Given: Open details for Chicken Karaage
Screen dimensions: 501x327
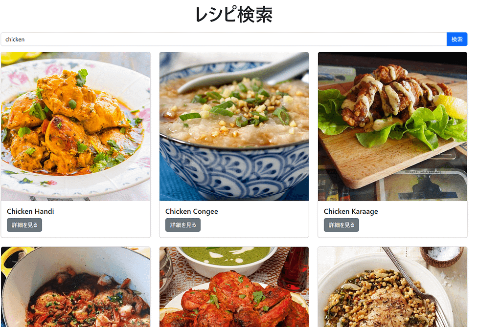Looking at the screenshot, I should pyautogui.click(x=341, y=225).
